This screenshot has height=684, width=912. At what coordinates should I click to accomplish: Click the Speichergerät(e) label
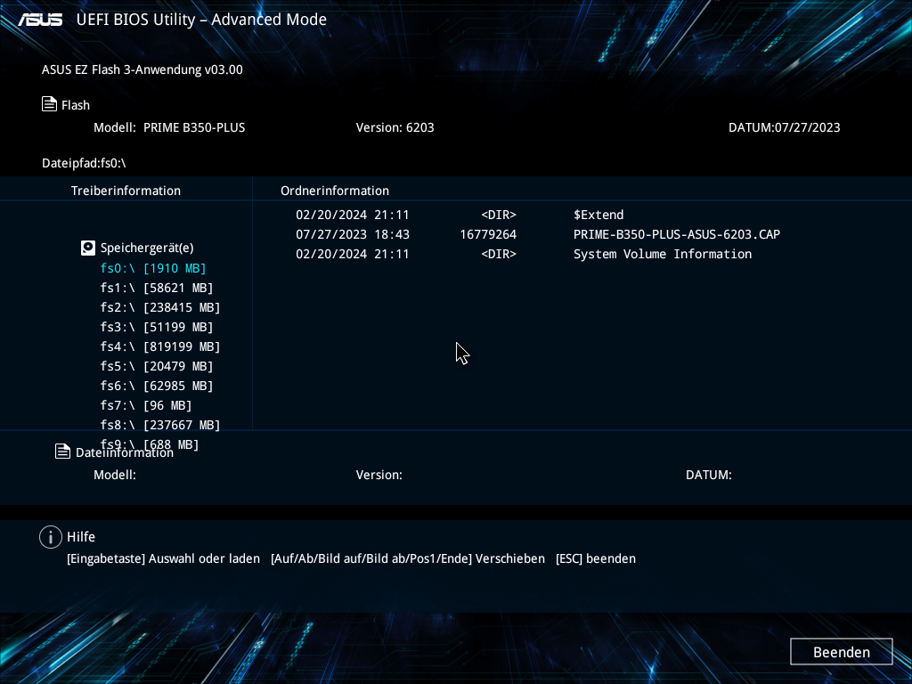(147, 248)
